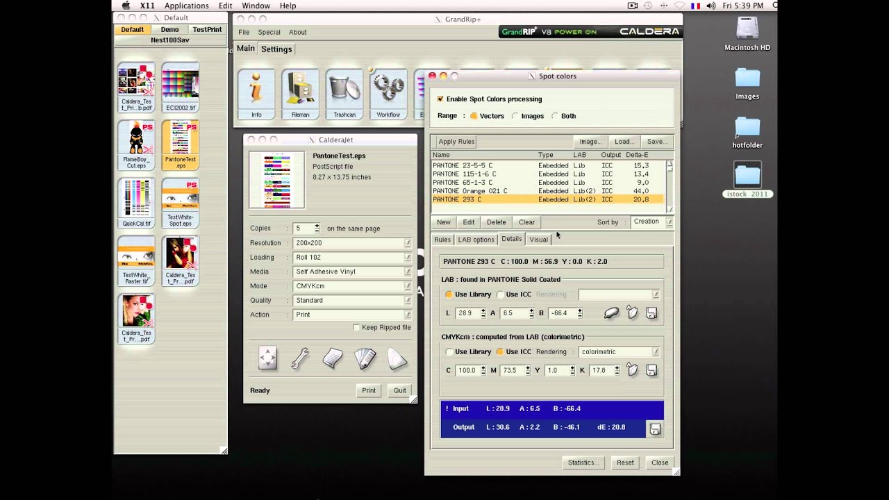Switch to the Visual tab
Viewport: 889px width, 500px height.
tap(538, 240)
